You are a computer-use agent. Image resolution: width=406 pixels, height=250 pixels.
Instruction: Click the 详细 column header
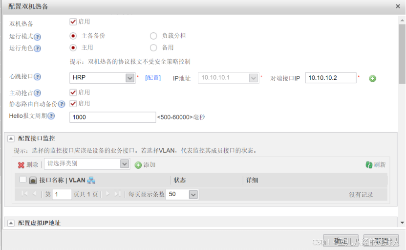(252, 180)
